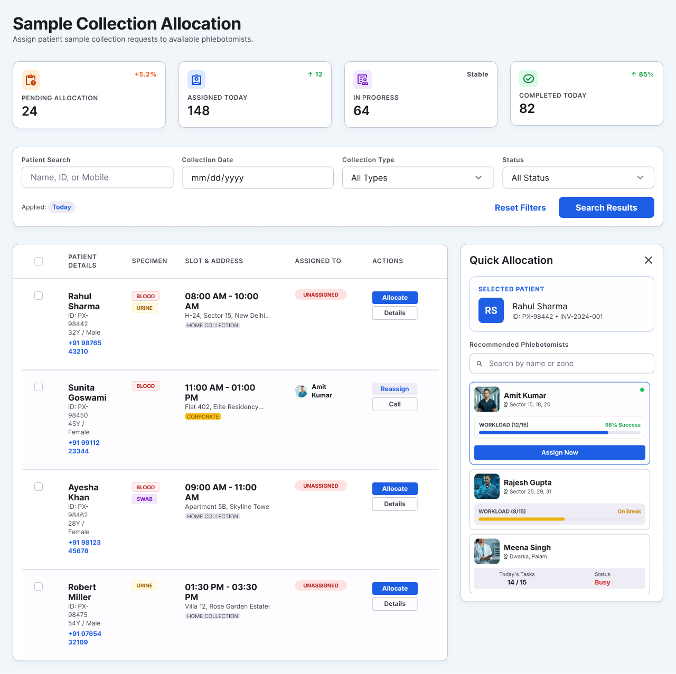Click Amit Kumar's workload progress bar

[560, 433]
